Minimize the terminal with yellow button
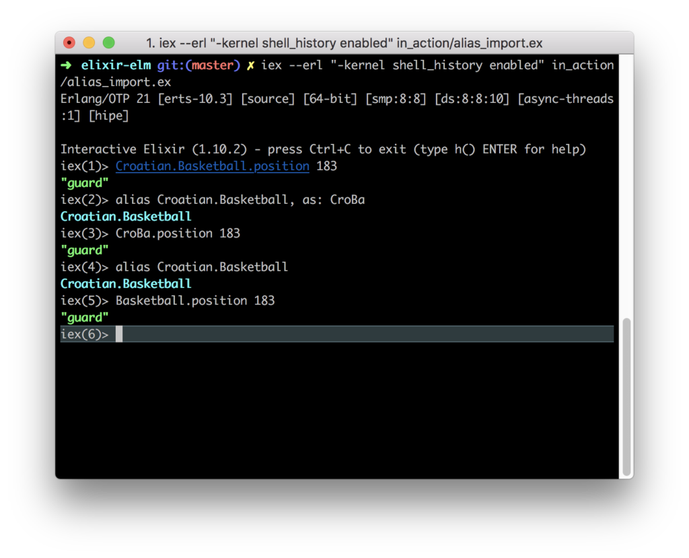The image size is (689, 558). pos(89,42)
